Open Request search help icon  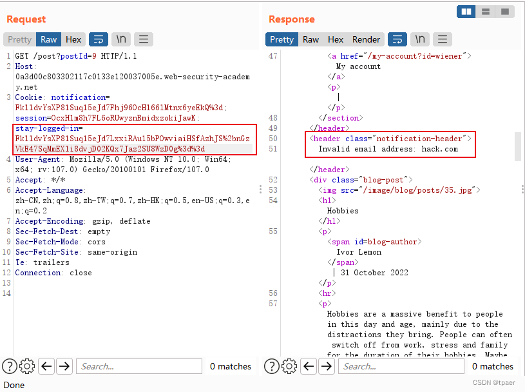click(10, 366)
